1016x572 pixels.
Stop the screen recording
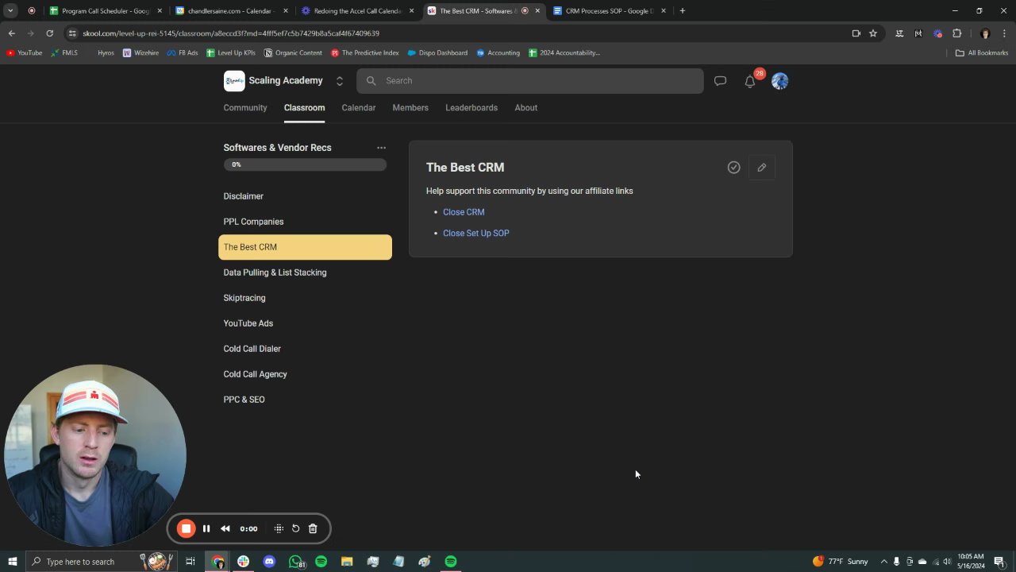(x=186, y=528)
